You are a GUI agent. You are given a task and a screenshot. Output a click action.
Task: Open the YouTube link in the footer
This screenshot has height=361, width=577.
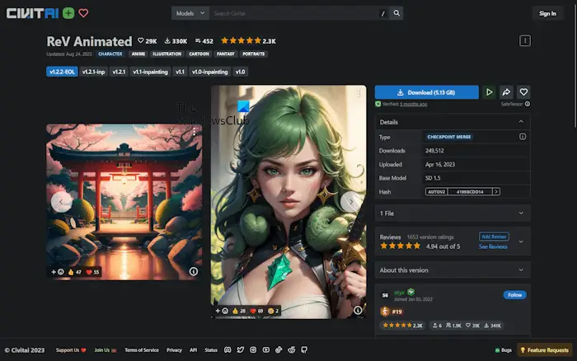(265, 349)
